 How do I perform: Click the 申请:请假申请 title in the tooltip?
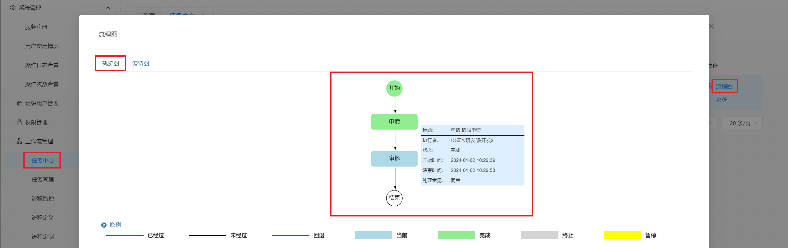click(x=466, y=130)
